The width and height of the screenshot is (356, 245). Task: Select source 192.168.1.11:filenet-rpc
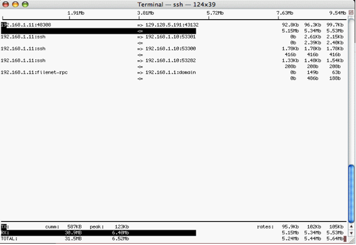tap(34, 72)
